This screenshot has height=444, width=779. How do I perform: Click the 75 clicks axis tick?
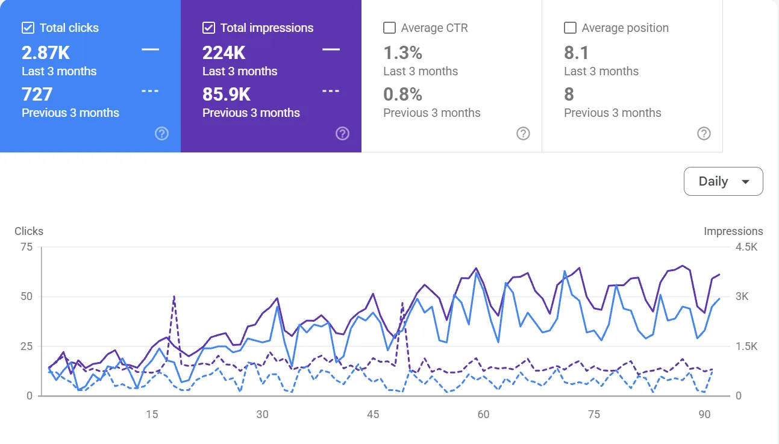26,246
